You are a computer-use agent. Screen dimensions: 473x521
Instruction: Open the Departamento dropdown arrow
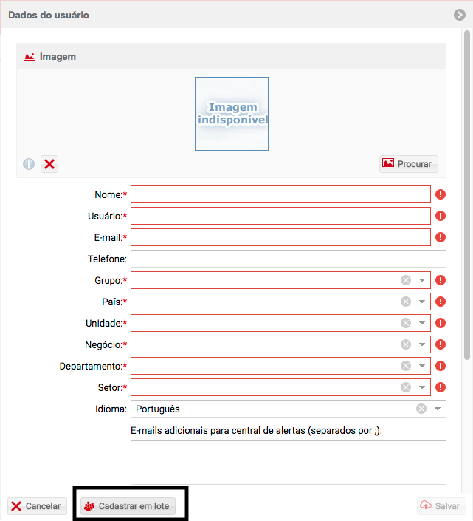tap(422, 366)
